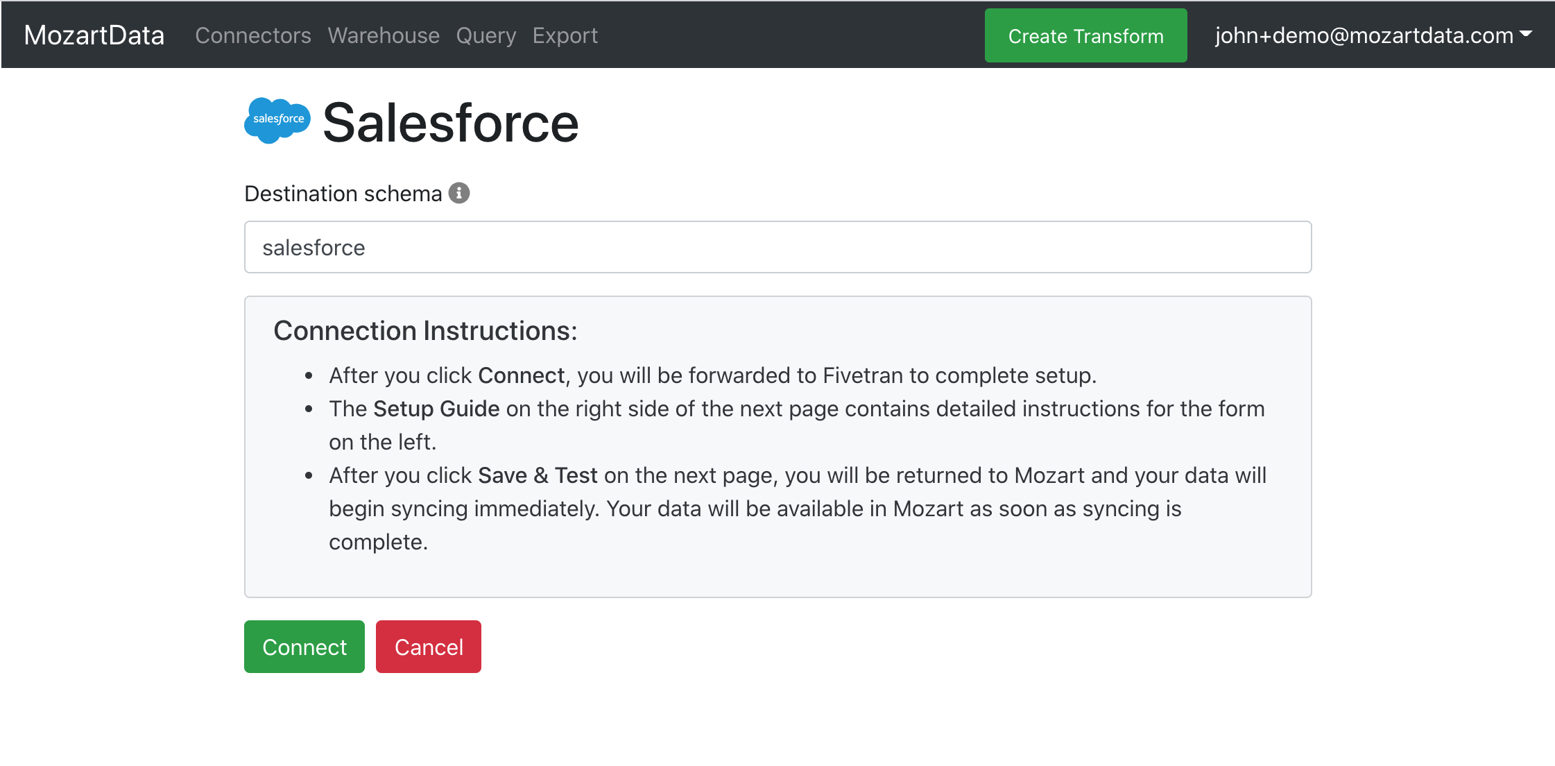
Task: Click the Destination schema info icon
Action: 459,193
